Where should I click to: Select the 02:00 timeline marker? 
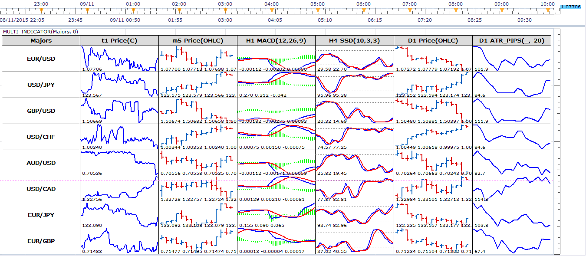[x=179, y=3]
